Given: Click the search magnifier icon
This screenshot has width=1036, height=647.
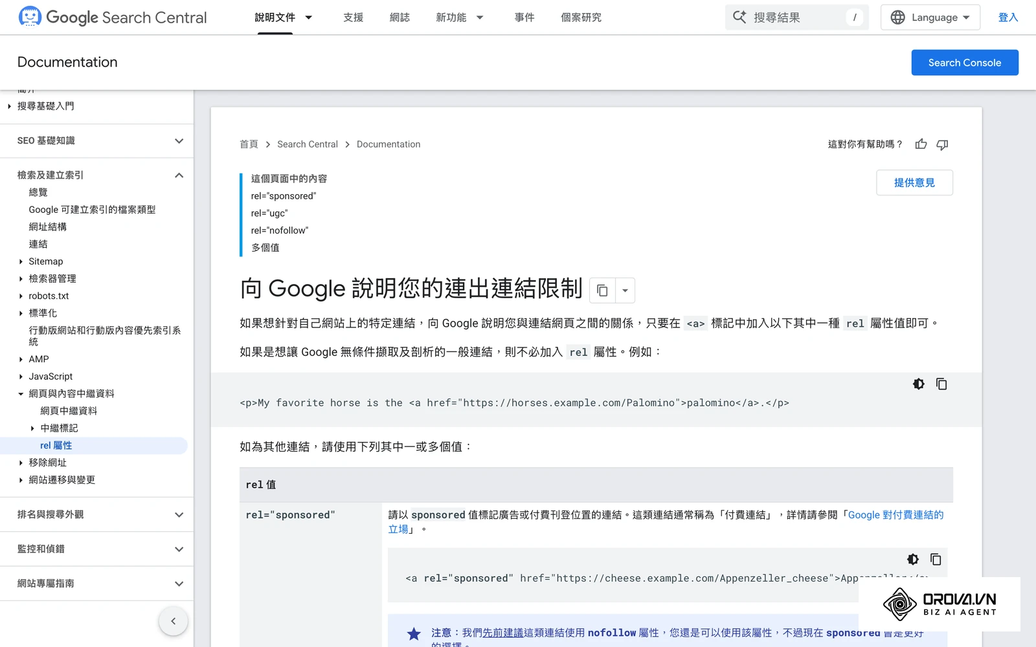Looking at the screenshot, I should pyautogui.click(x=739, y=17).
